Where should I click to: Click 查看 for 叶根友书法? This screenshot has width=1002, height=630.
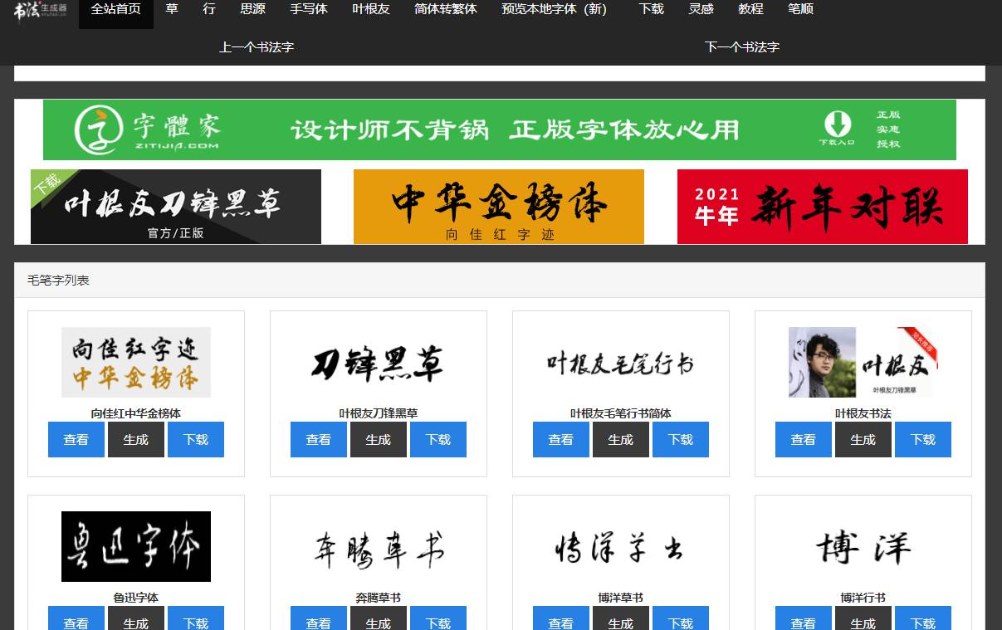click(x=804, y=439)
